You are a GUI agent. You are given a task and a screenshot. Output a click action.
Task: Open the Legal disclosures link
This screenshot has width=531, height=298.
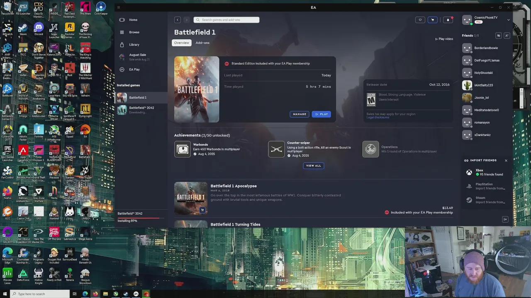[x=378, y=118]
